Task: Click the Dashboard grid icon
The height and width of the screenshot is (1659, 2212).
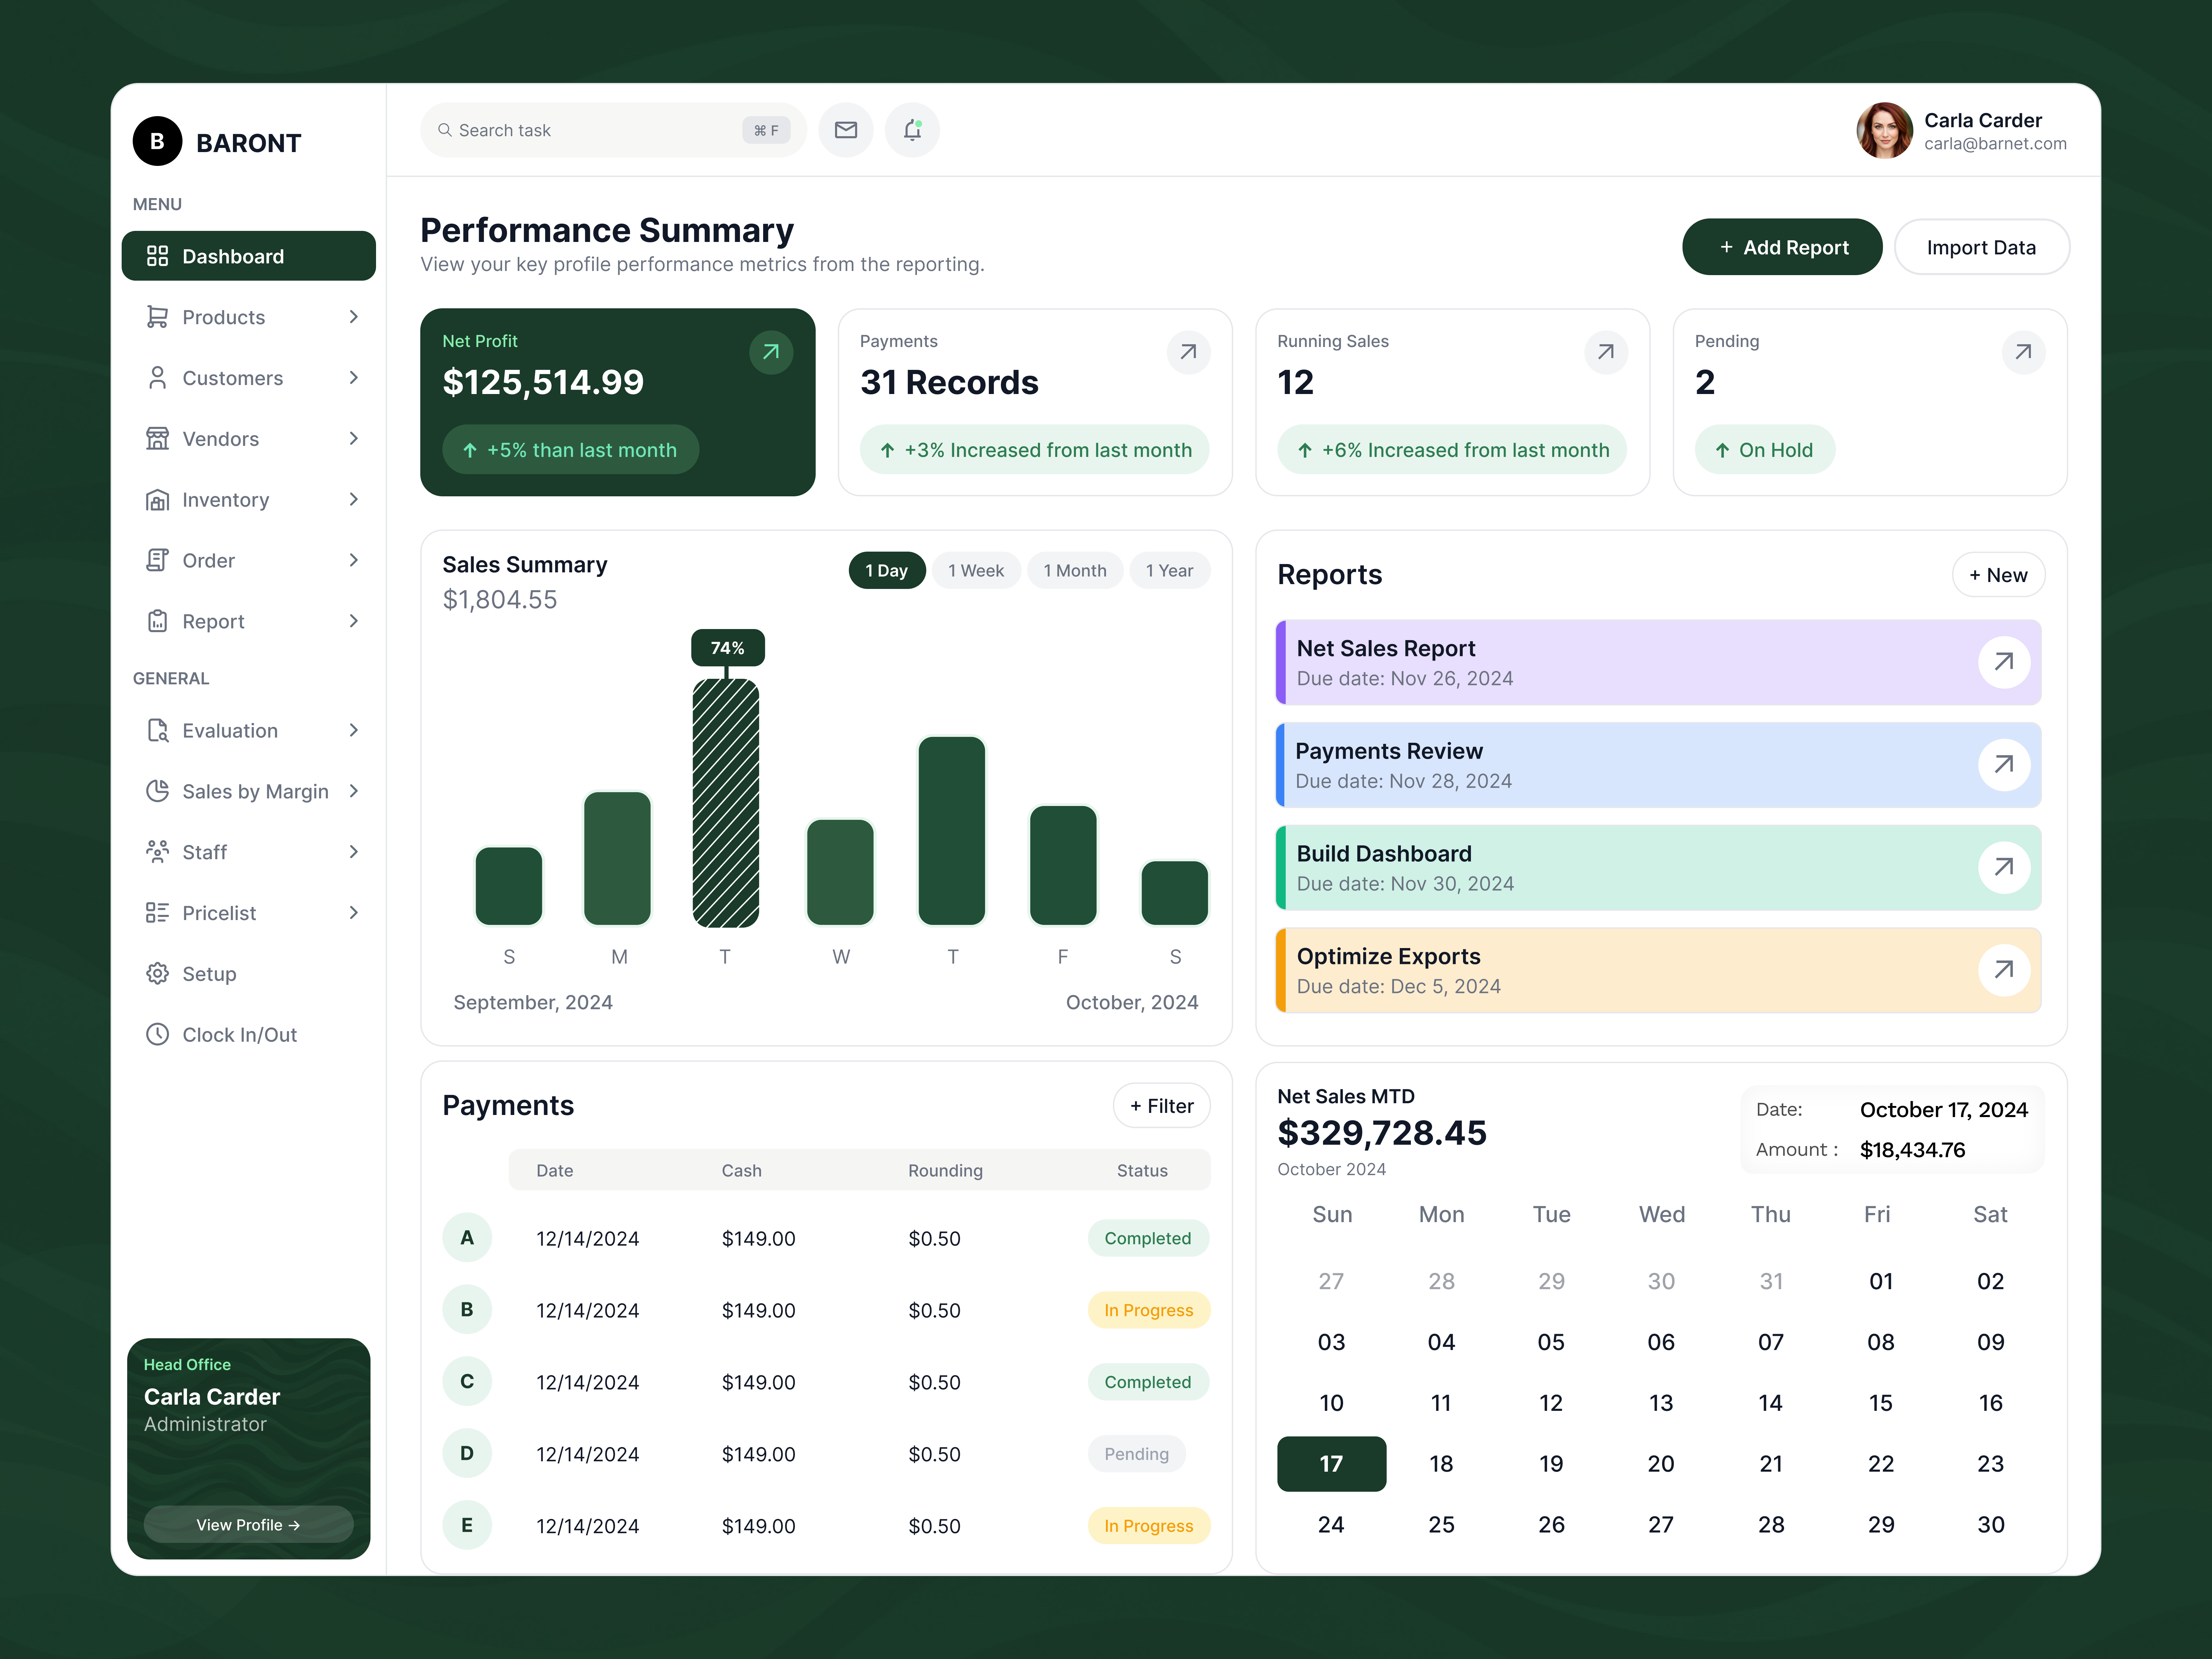Action: click(157, 256)
